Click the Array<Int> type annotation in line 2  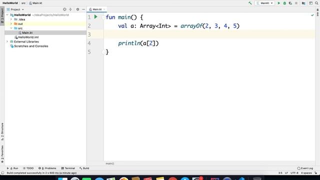point(155,26)
